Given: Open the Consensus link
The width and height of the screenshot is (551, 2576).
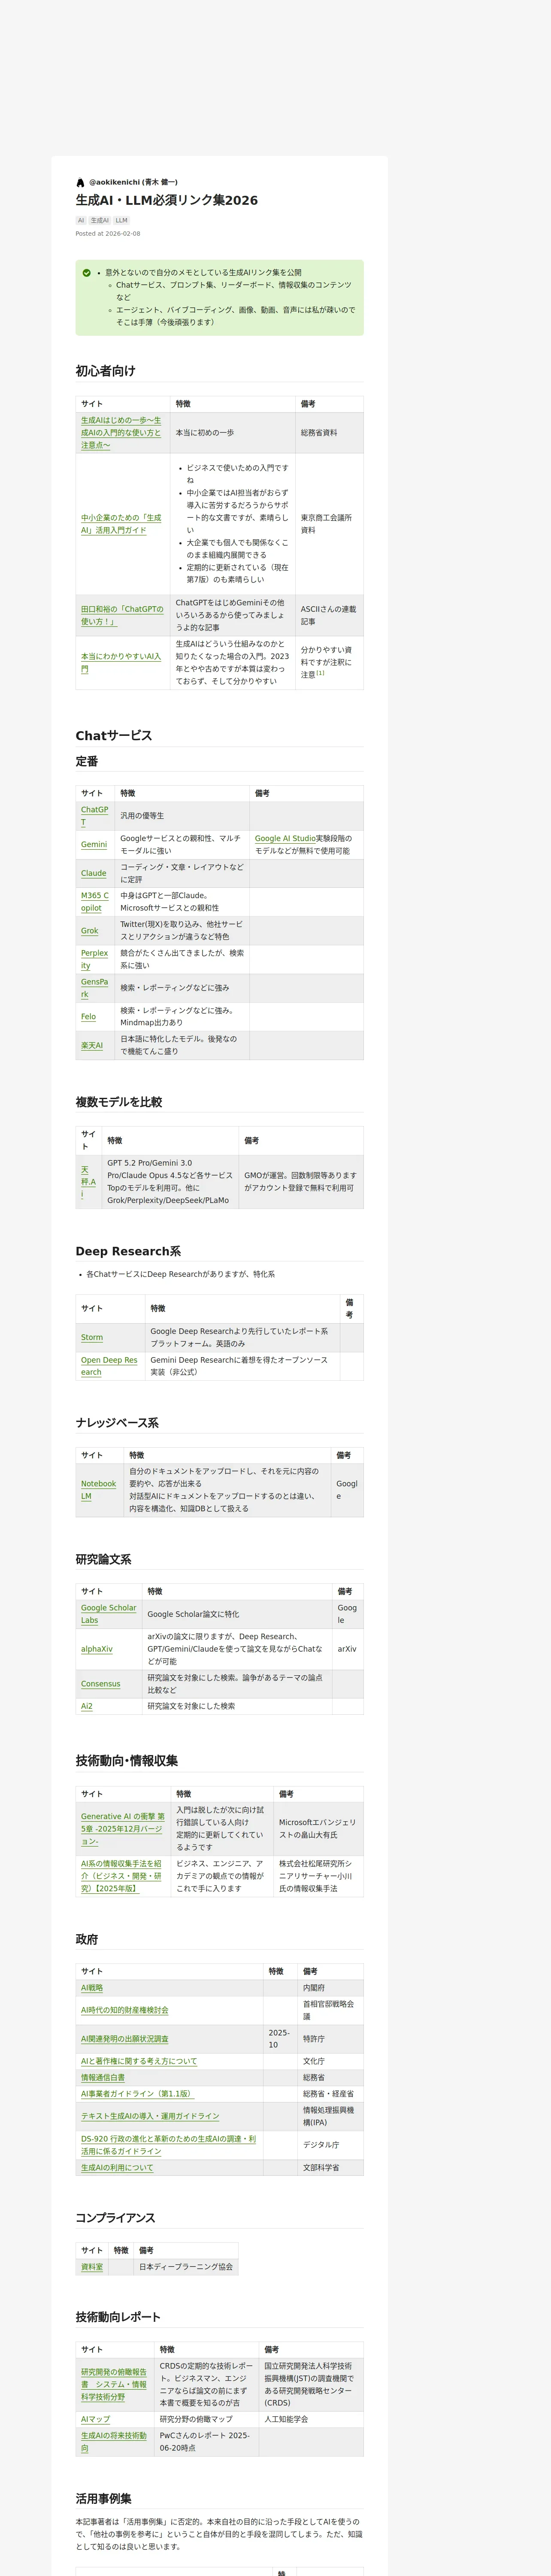Looking at the screenshot, I should [x=100, y=1684].
